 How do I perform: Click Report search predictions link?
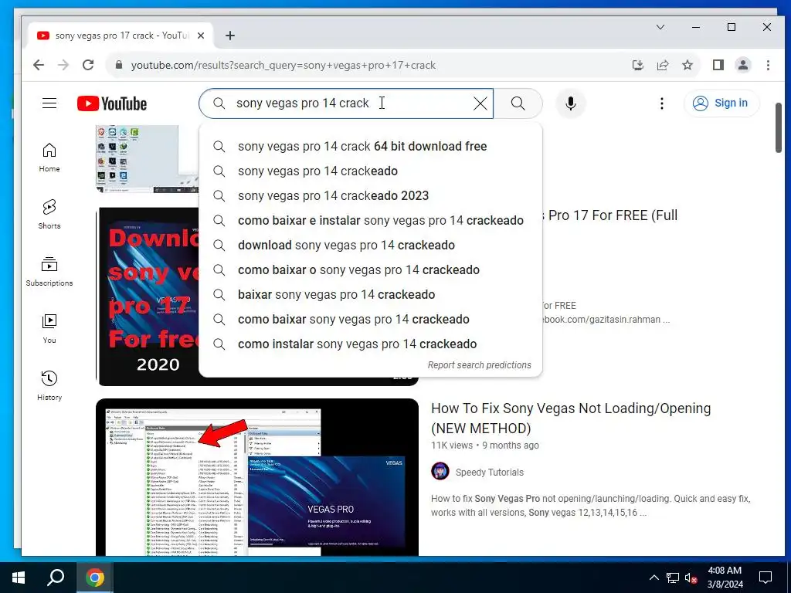(x=479, y=365)
